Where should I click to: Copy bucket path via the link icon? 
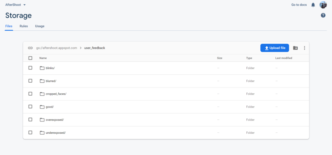click(30, 48)
